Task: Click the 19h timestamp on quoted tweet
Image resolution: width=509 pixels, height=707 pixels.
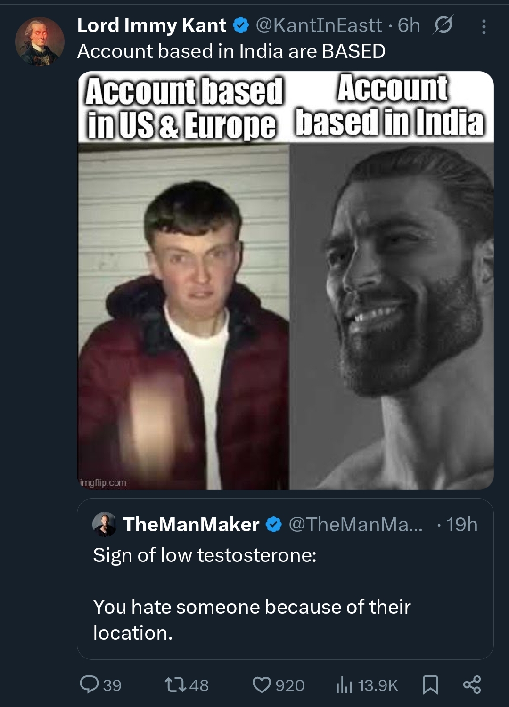Action: (461, 524)
